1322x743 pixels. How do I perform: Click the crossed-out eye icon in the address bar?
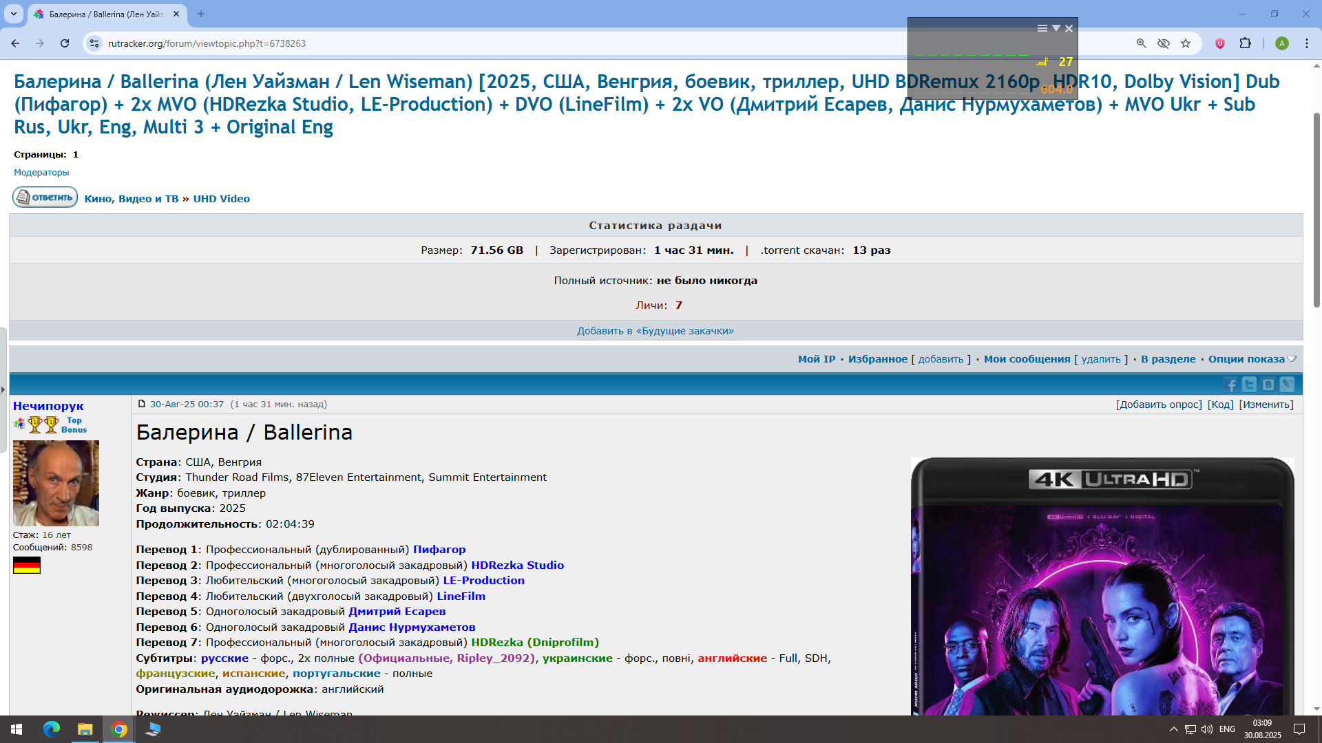click(x=1164, y=43)
